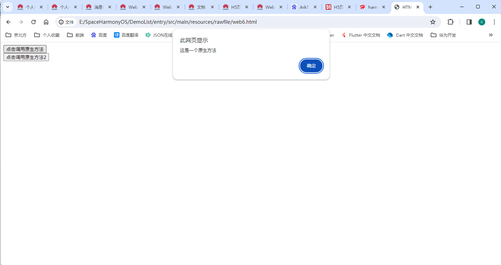Close the 文档 tab
Screen dimensions: 501x265
212,7
